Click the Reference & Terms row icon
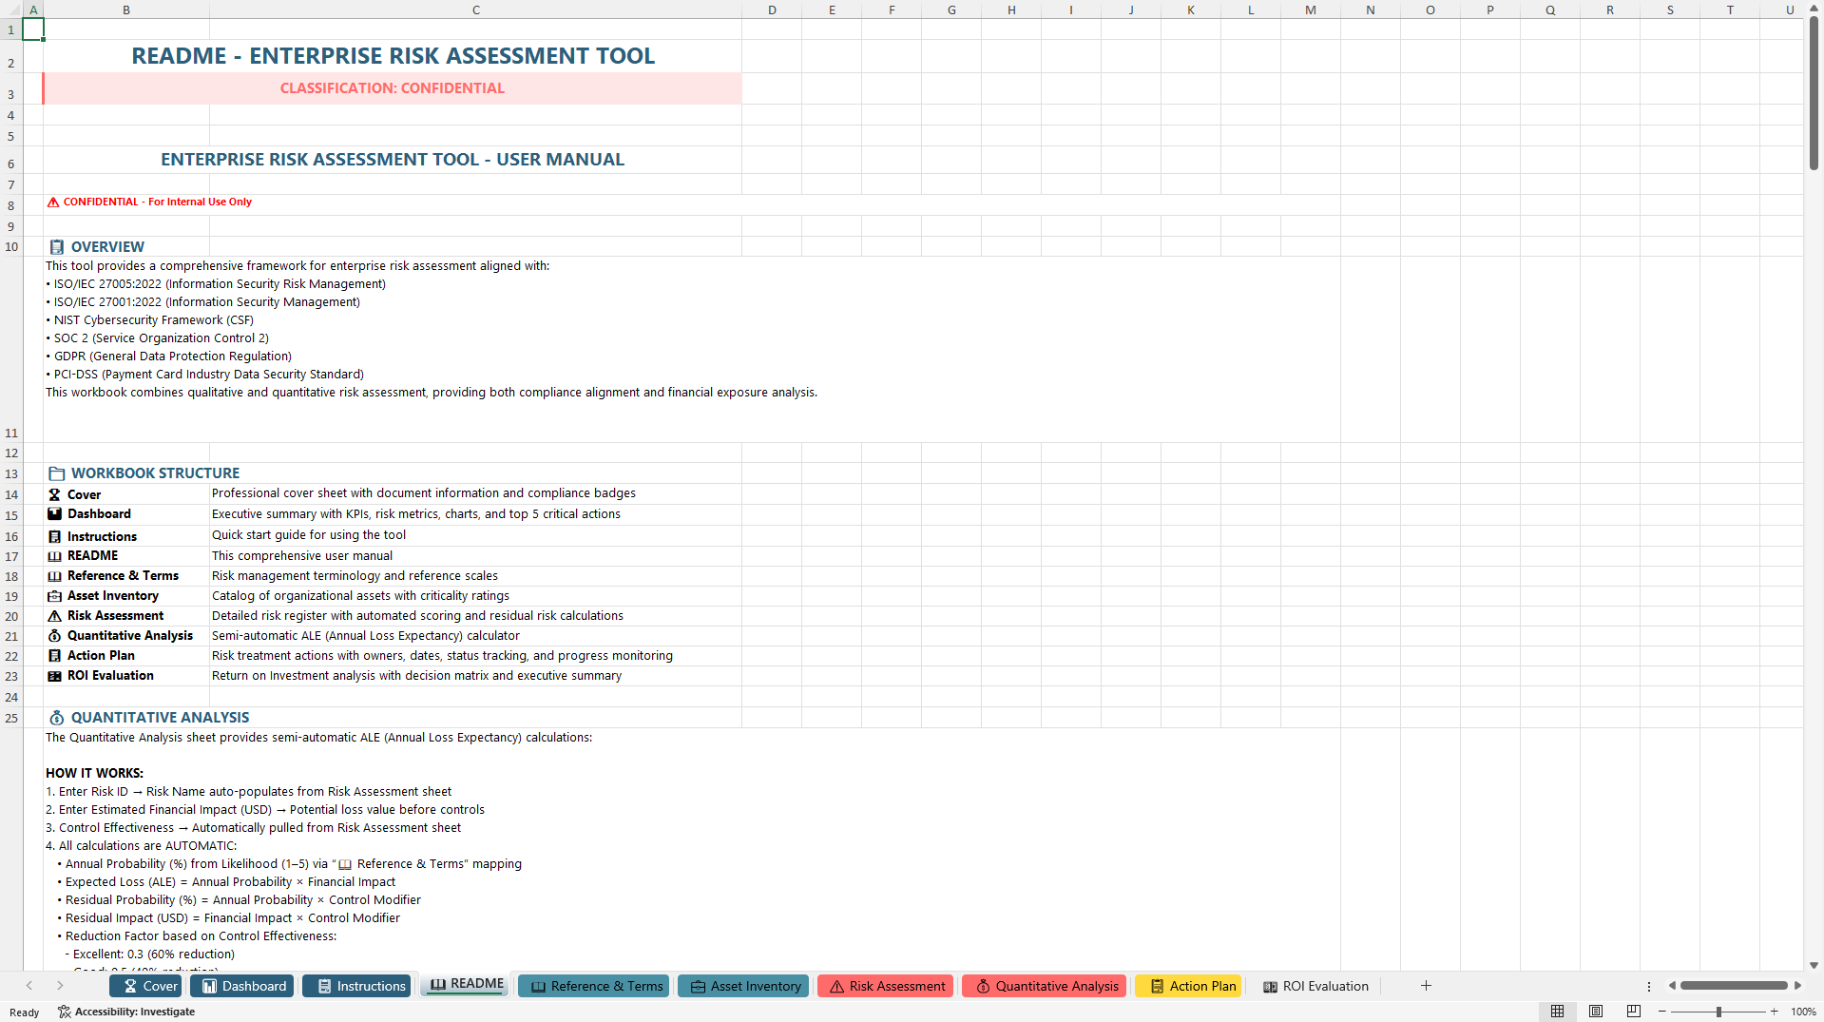This screenshot has height=1022, width=1824. (55, 576)
